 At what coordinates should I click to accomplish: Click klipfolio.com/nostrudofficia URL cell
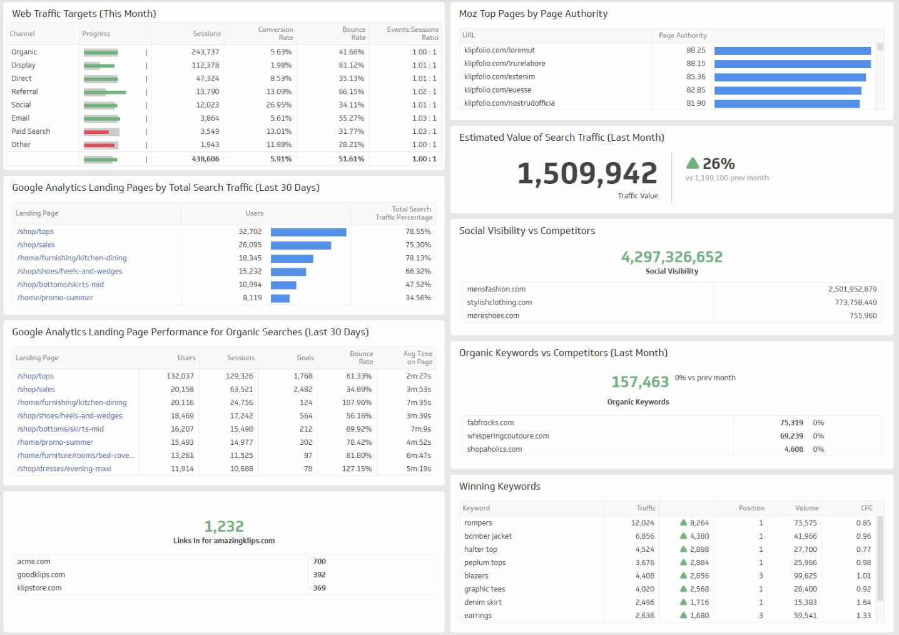[509, 103]
